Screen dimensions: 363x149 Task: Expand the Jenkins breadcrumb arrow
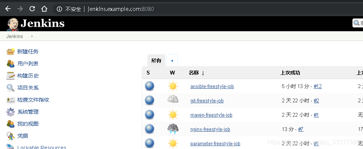coord(32,36)
